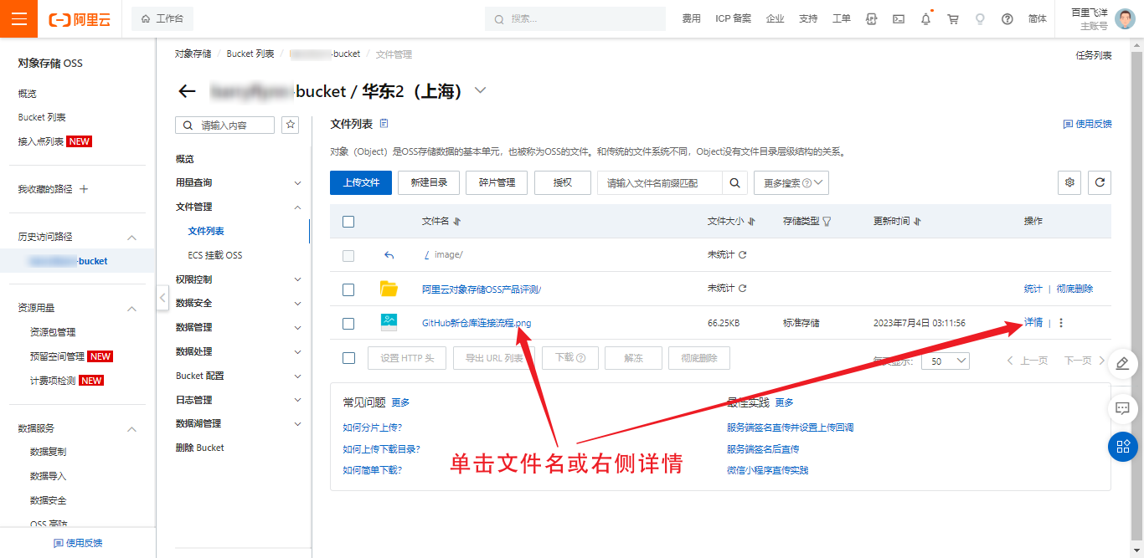
Task: Open the notification bell
Action: [x=925, y=18]
